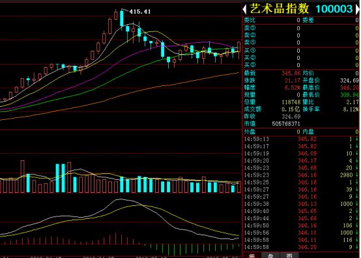Click the stock code 100003

point(334,9)
